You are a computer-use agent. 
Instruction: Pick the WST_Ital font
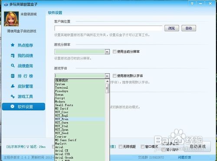point(80,126)
